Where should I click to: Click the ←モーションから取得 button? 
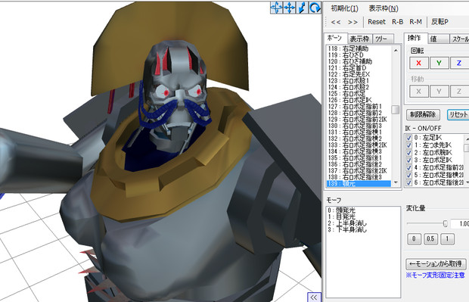pyautogui.click(x=436, y=264)
